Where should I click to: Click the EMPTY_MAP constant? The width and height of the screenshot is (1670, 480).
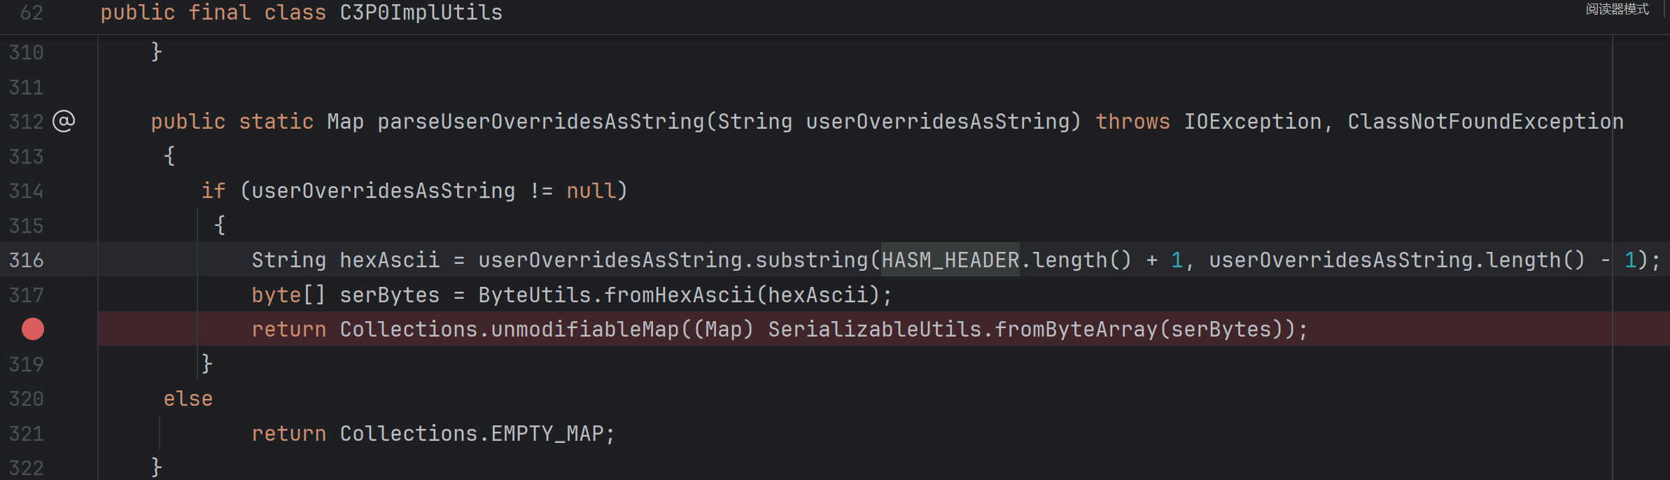547,434
